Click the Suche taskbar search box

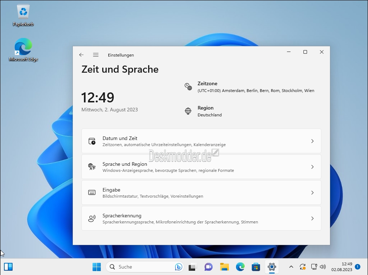[x=140, y=267]
